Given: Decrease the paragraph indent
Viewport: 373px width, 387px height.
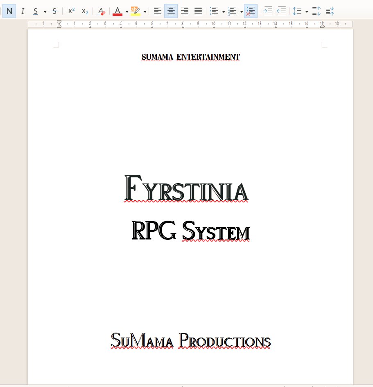Looking at the screenshot, I should pos(282,11).
